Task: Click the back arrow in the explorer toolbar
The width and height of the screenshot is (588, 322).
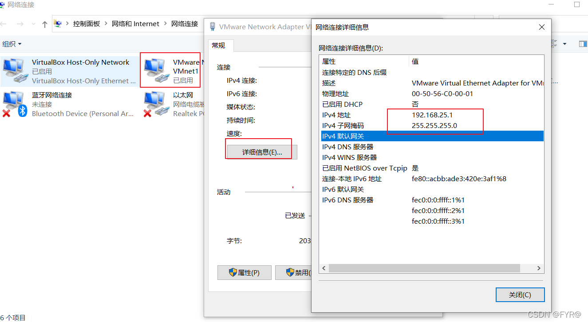Action: (4, 24)
